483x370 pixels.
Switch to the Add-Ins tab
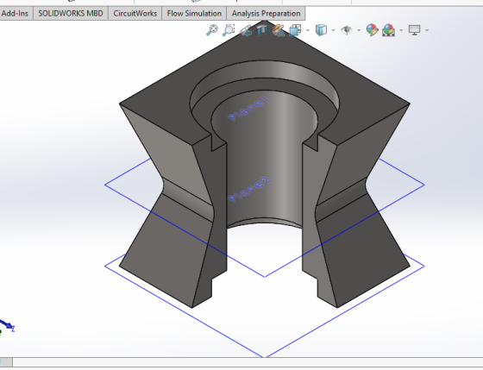16,14
